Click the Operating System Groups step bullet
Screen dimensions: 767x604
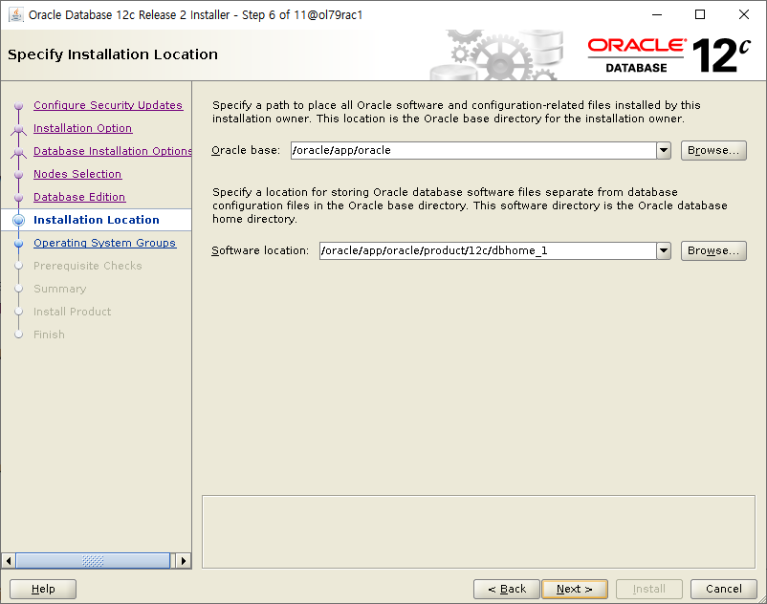point(18,243)
